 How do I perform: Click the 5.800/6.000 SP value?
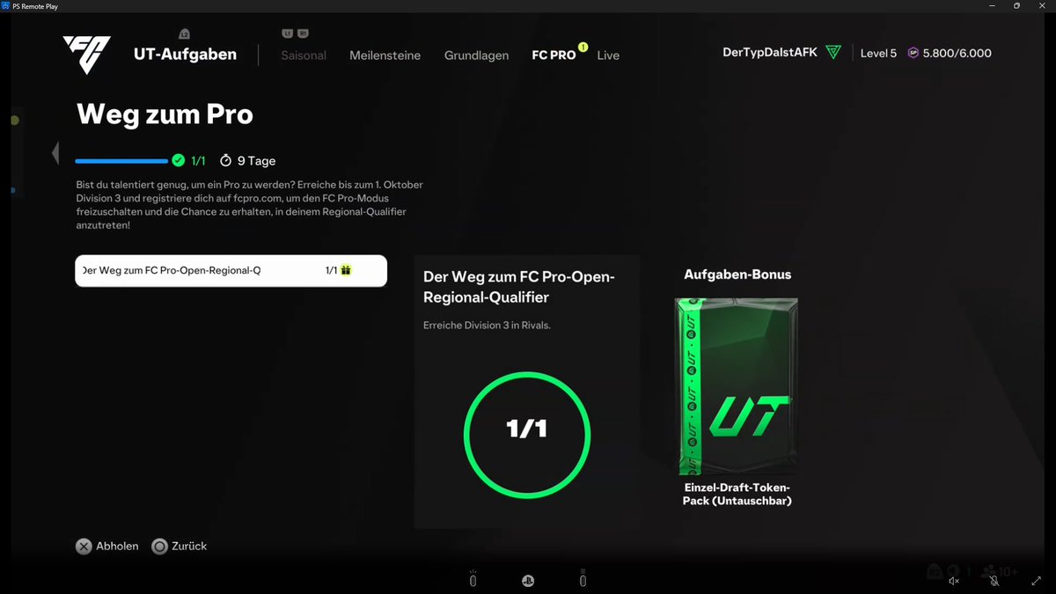pyautogui.click(x=957, y=54)
